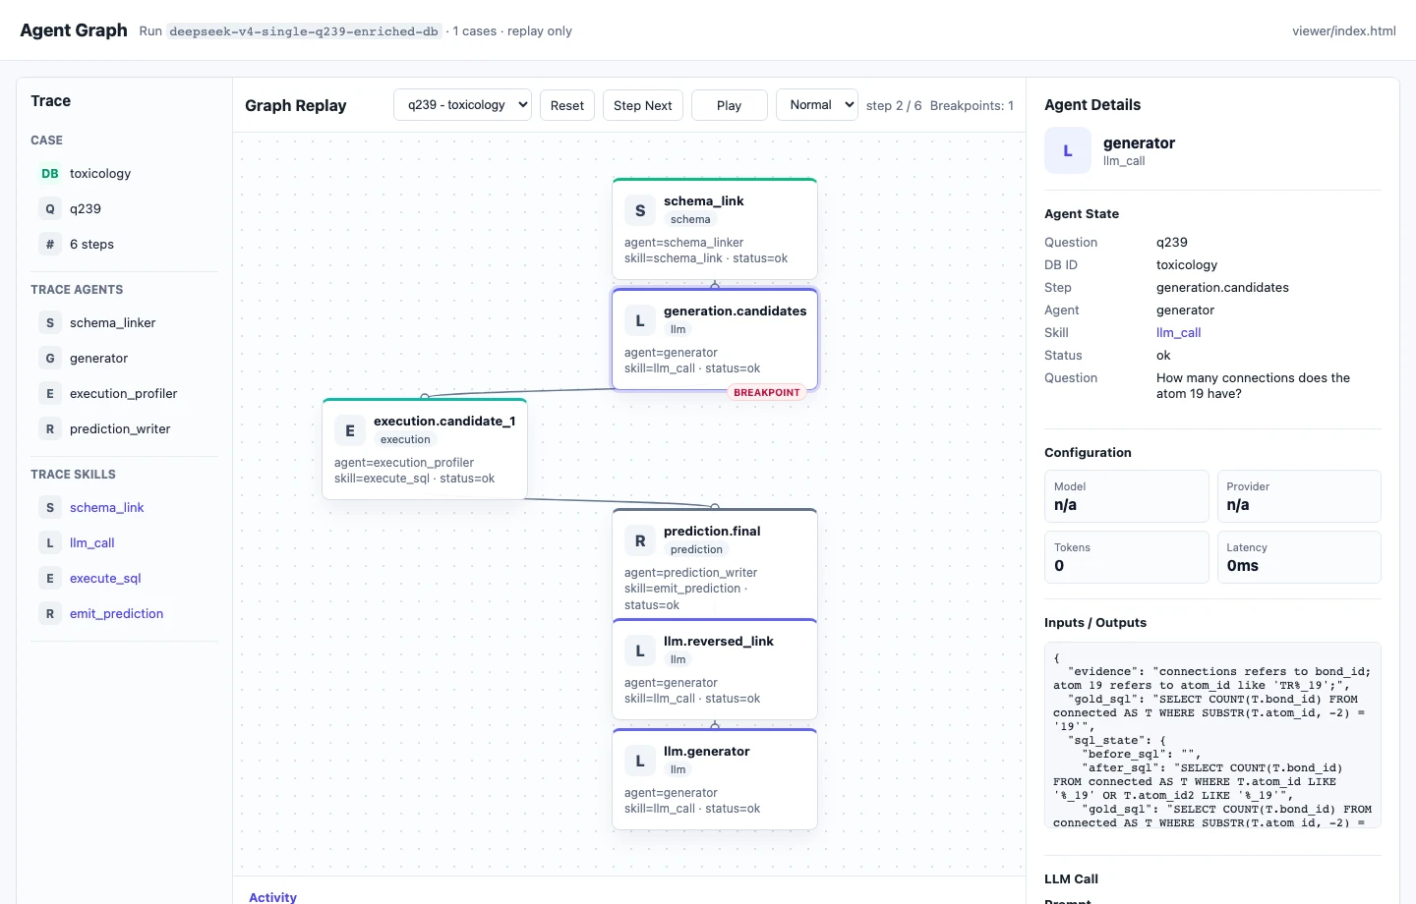Select the prediction.final node title
The width and height of the screenshot is (1416, 904).
[712, 532]
